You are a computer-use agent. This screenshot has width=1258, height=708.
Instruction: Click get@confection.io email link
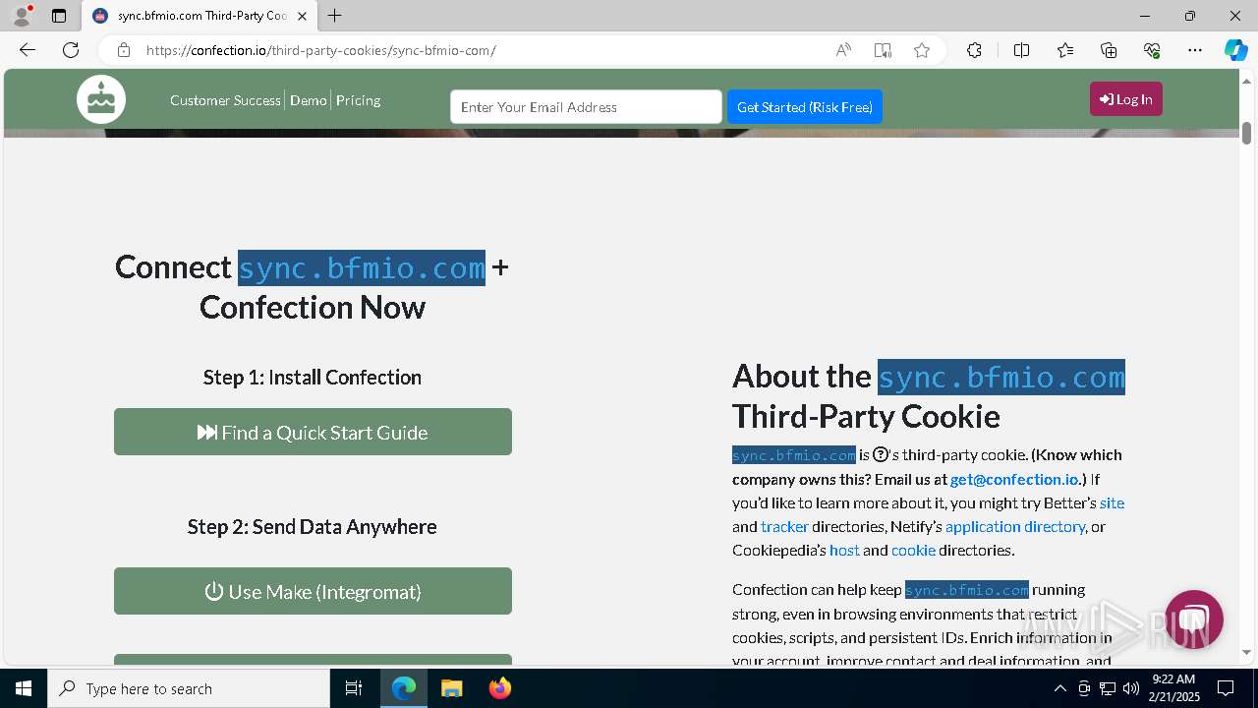(1014, 479)
